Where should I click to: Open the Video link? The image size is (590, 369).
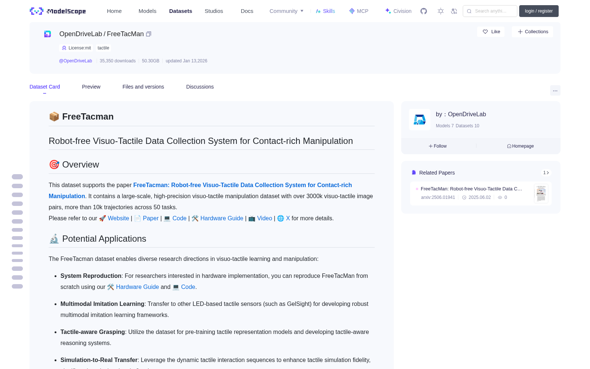point(264,218)
